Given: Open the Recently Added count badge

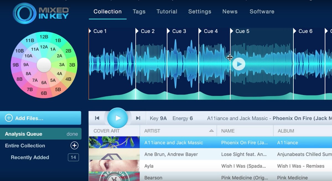Looking at the screenshot, I should click(73, 157).
